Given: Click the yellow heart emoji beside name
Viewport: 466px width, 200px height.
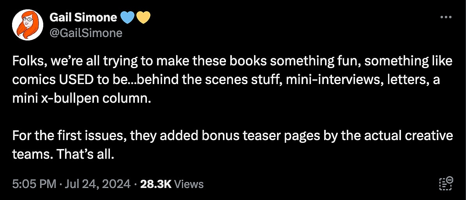Looking at the screenshot, I should click(143, 18).
